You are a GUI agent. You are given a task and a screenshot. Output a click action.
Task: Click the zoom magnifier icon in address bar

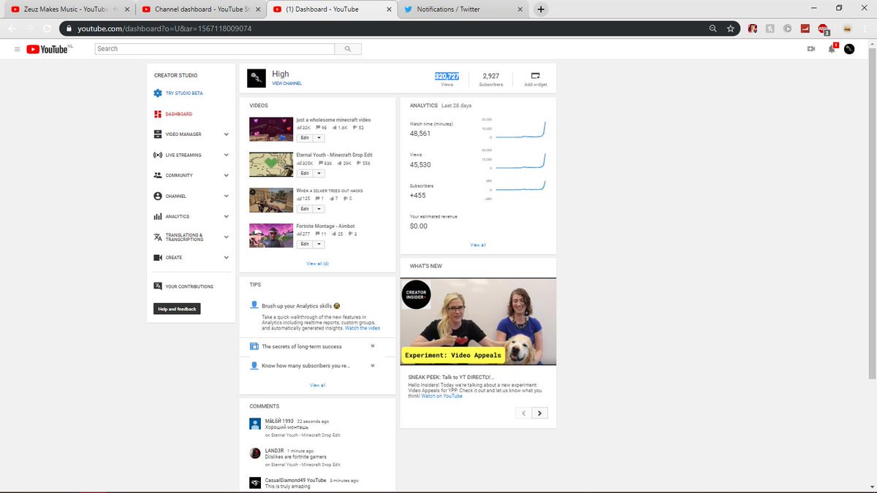coord(713,29)
